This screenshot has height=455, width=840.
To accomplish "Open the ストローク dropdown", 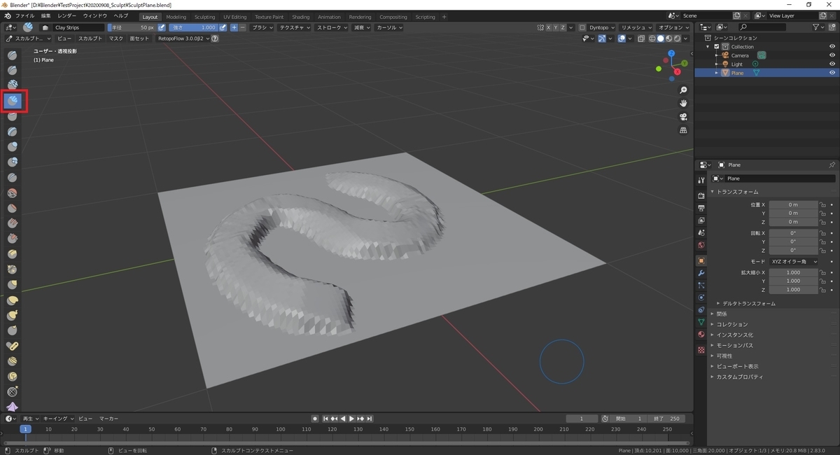I will (332, 27).
